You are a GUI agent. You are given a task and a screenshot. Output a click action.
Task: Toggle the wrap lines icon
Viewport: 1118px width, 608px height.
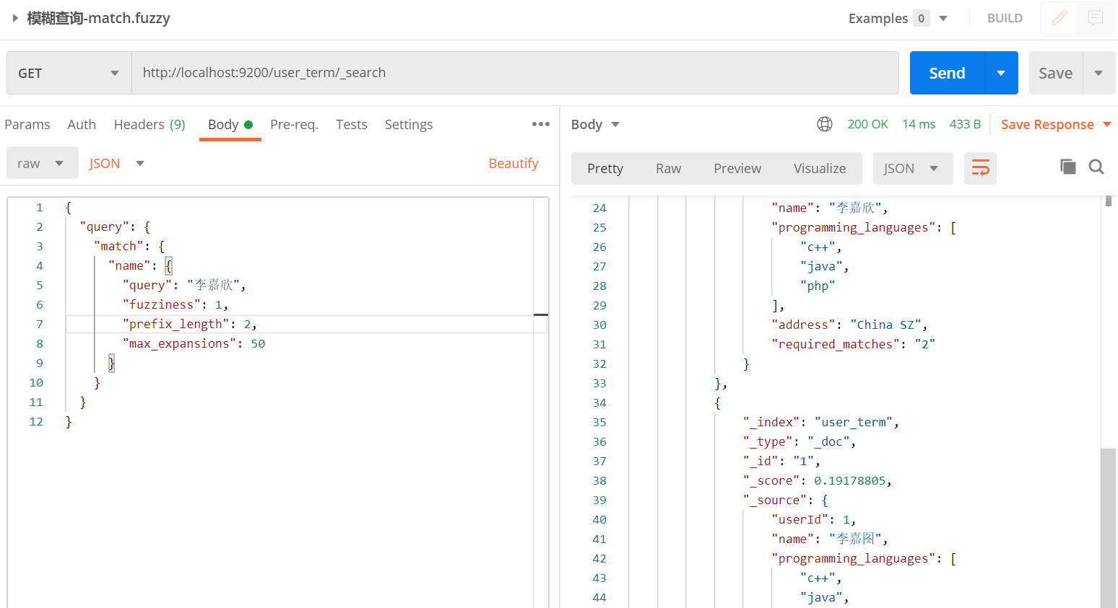[x=980, y=168]
